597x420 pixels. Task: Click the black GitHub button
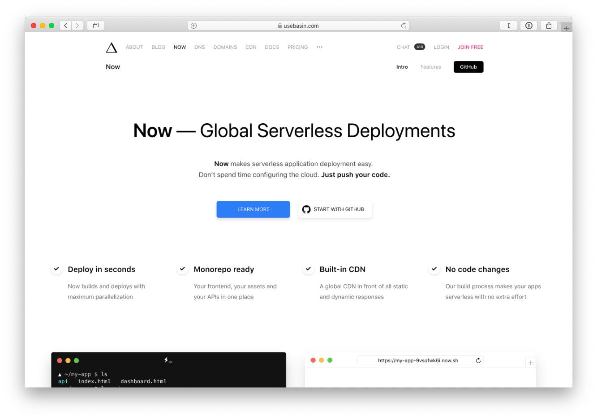[468, 67]
